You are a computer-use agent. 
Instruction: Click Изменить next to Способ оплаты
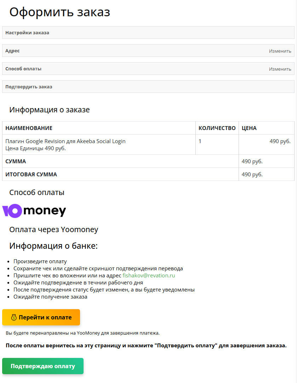click(280, 69)
